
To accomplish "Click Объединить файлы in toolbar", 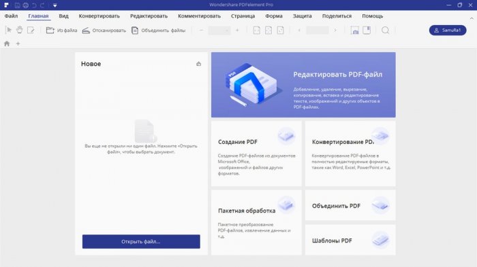I will click(x=159, y=31).
